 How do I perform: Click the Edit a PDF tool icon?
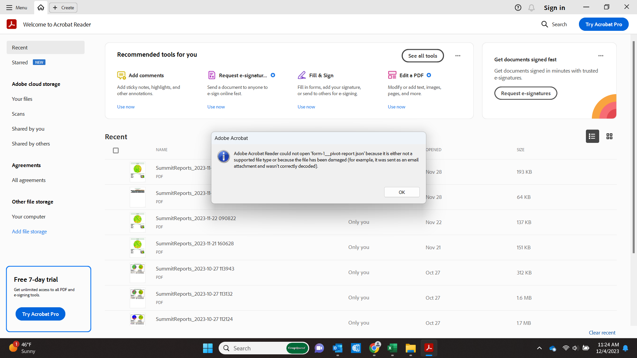point(392,75)
